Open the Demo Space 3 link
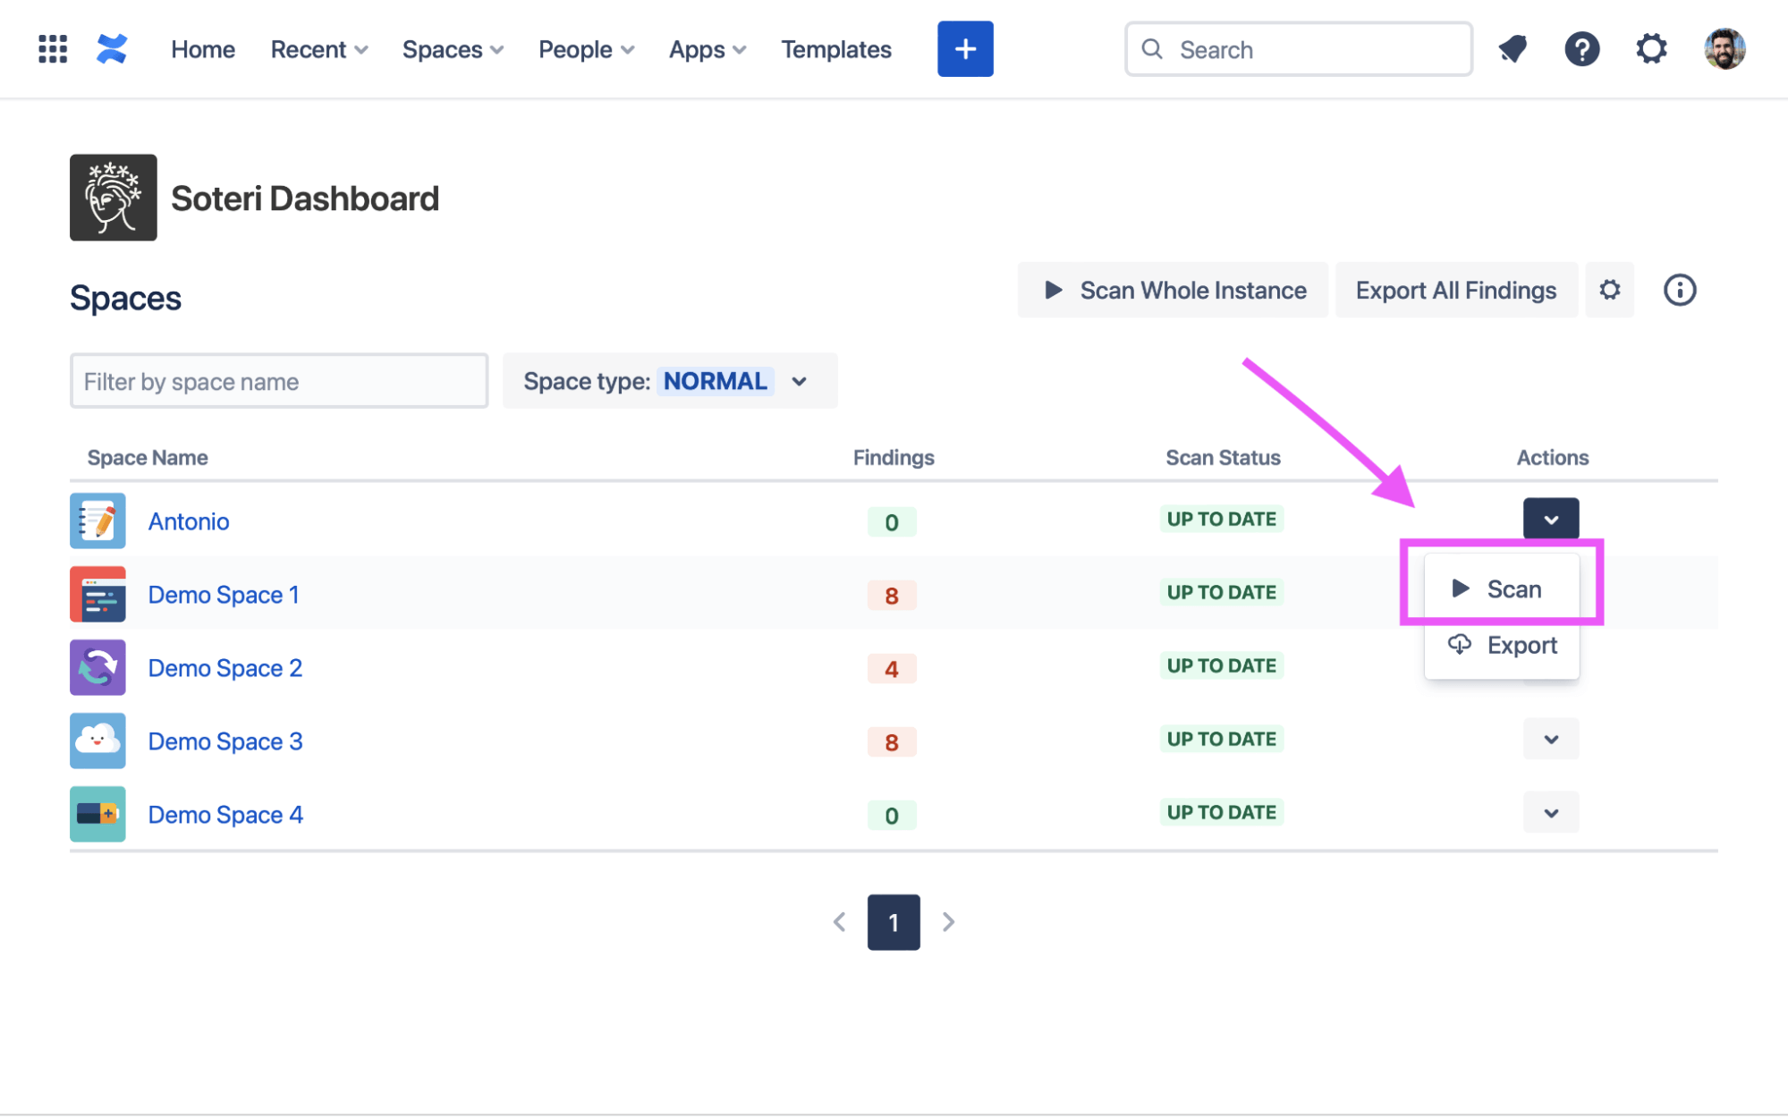The image size is (1788, 1118). 225,741
